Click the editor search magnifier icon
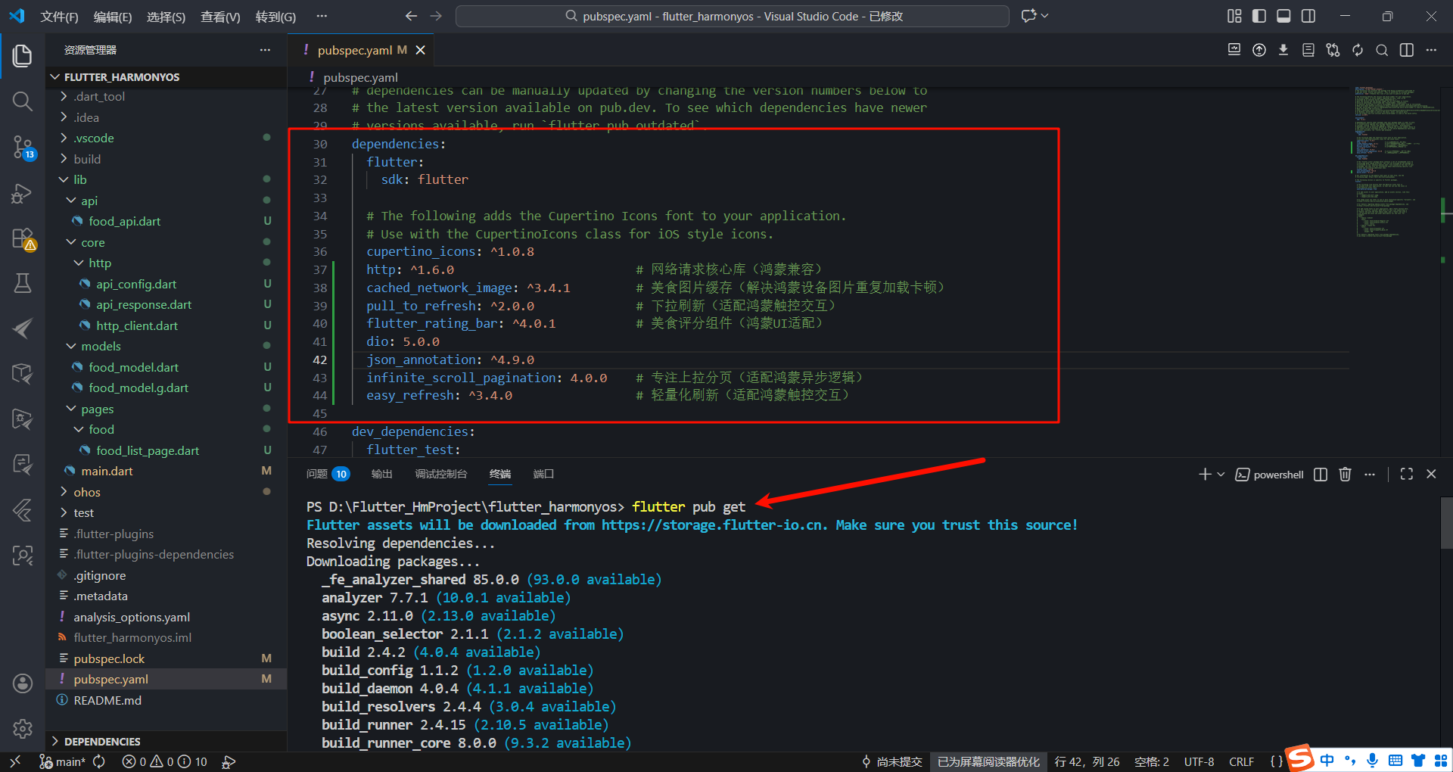 (1382, 50)
